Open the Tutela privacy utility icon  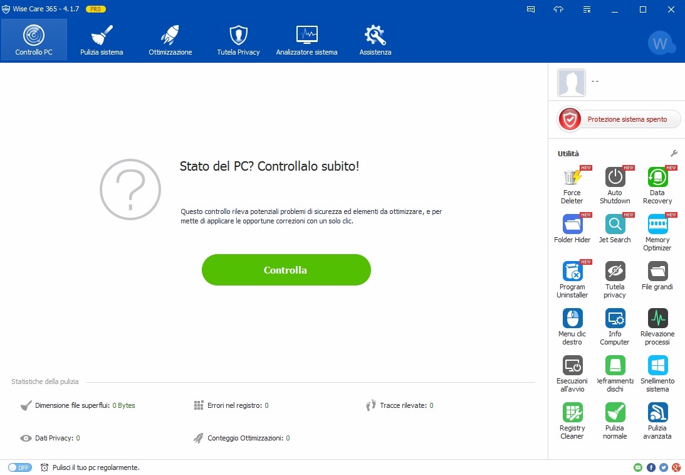point(615,279)
